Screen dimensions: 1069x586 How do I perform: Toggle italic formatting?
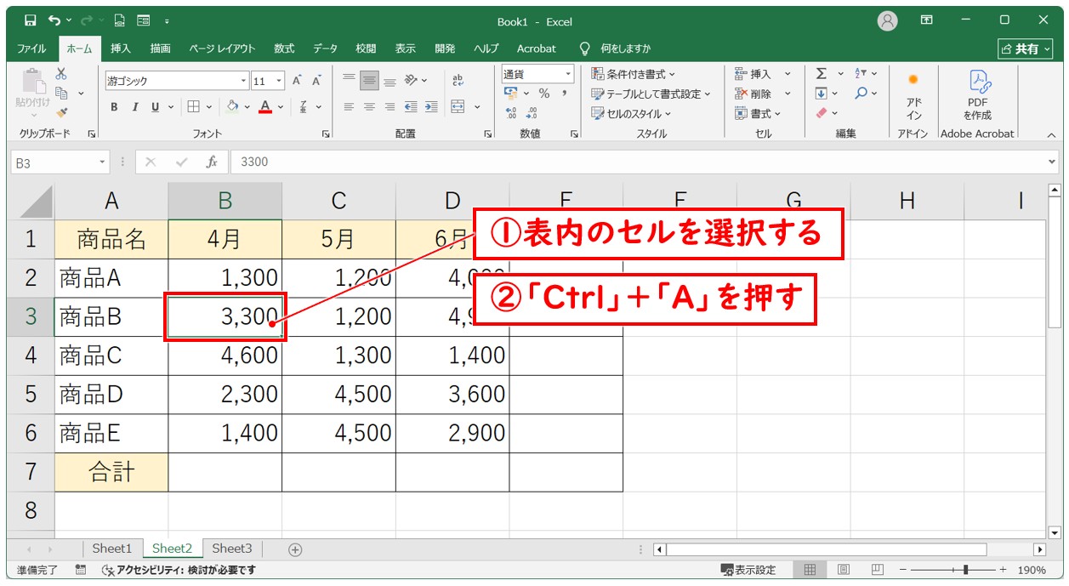point(134,107)
